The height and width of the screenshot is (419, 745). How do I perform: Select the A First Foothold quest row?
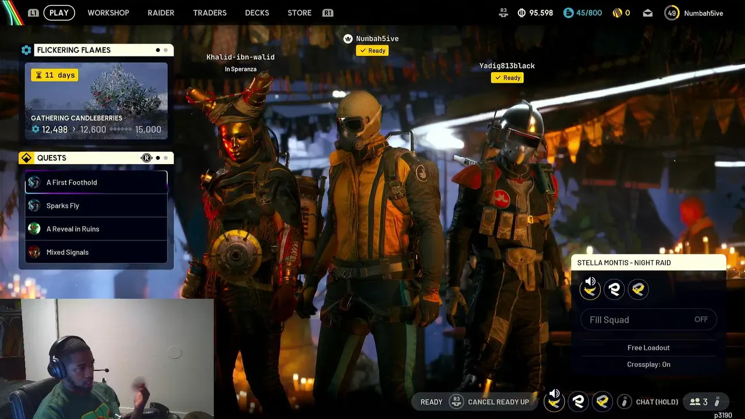point(96,182)
